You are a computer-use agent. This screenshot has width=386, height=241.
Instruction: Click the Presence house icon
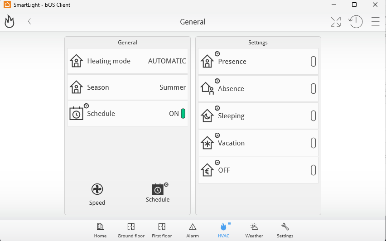207,61
